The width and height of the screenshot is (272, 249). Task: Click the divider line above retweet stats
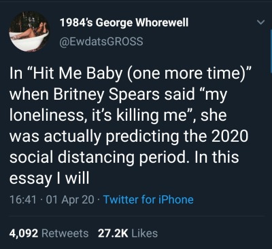[137, 216]
